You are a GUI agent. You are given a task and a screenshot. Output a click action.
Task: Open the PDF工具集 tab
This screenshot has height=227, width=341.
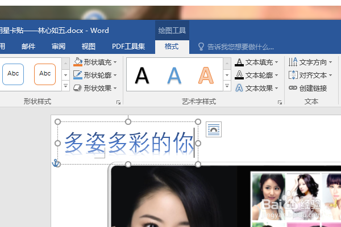click(128, 47)
